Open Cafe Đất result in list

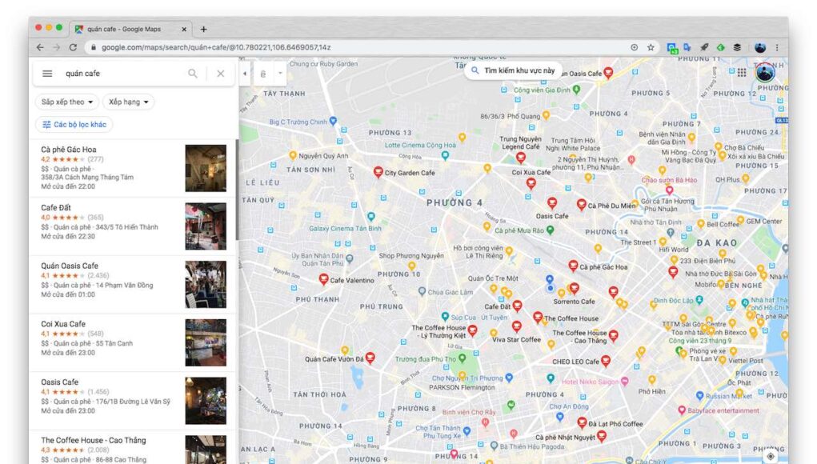[133, 226]
